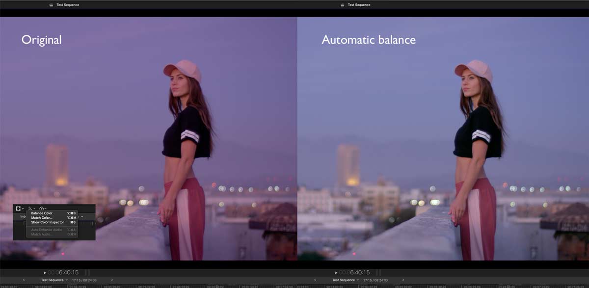Play the Automatic balance viewer
Screen dimensions: 589x288
point(336,272)
